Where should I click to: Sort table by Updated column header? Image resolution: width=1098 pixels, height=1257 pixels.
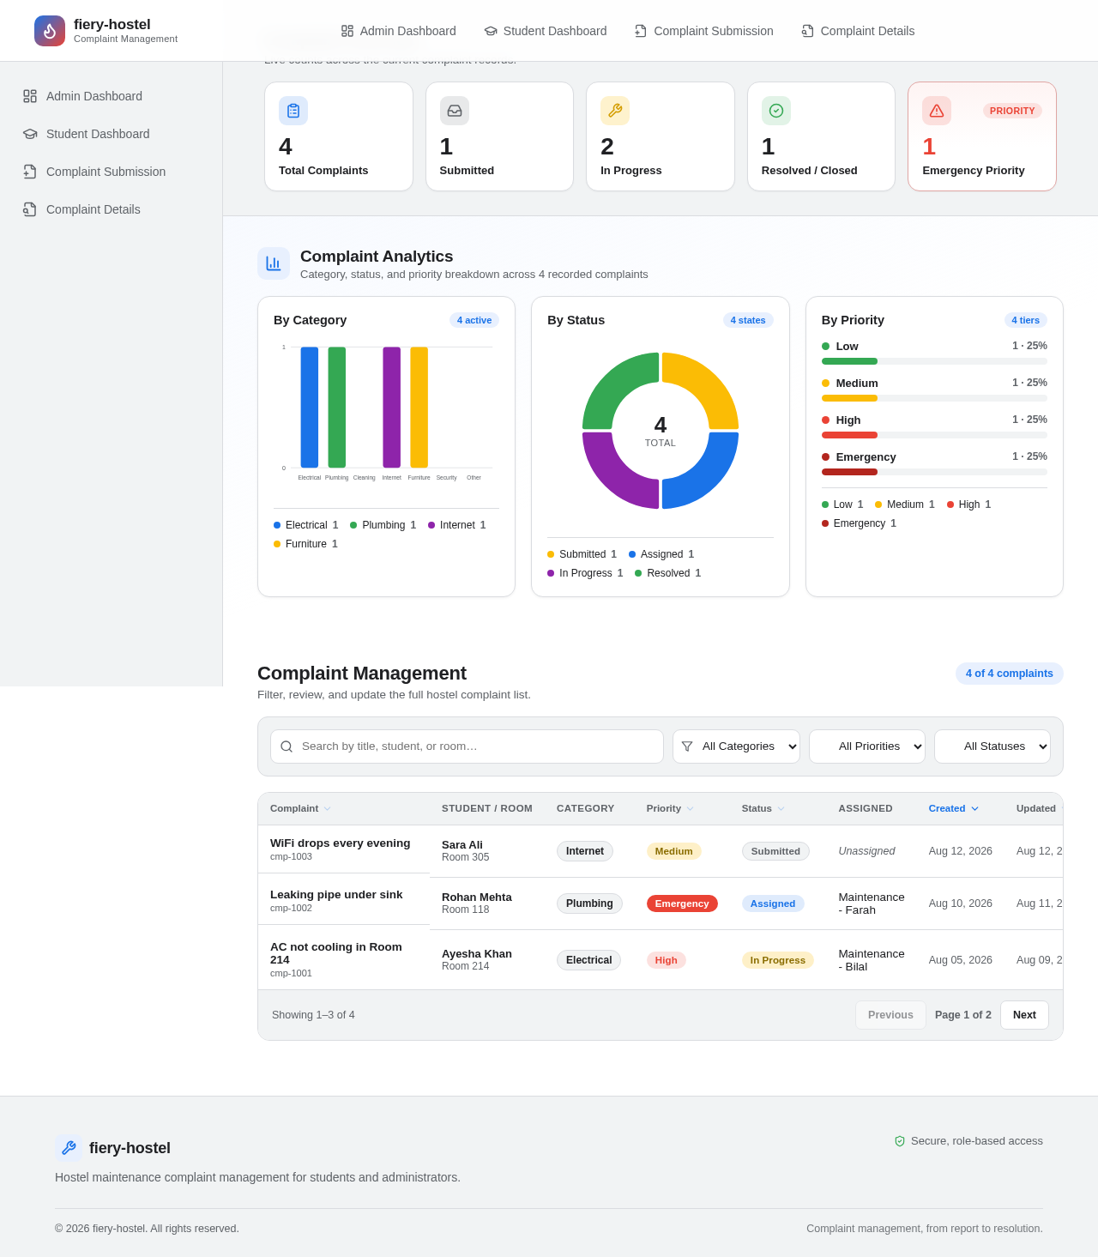(x=1036, y=808)
